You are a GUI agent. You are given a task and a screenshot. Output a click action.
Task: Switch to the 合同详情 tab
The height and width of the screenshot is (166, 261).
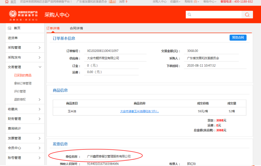(x=76, y=28)
